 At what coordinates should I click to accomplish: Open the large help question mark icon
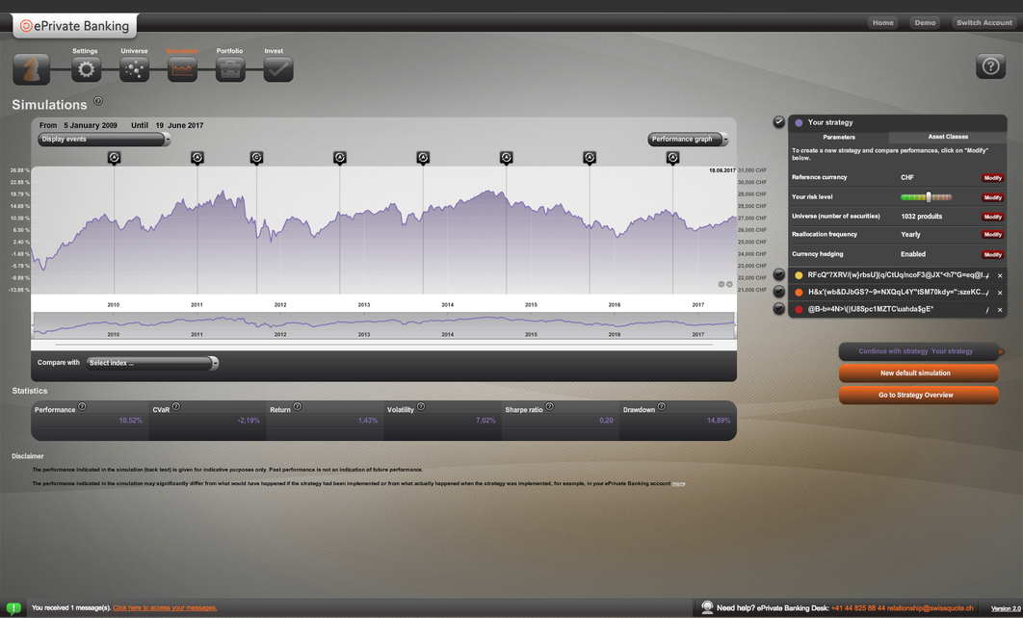990,65
